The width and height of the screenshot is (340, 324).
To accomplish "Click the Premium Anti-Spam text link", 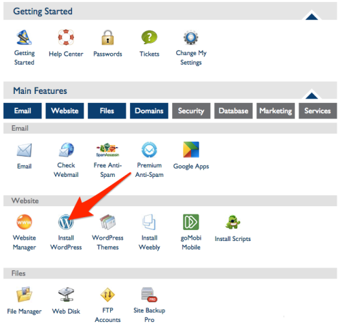I will [150, 170].
